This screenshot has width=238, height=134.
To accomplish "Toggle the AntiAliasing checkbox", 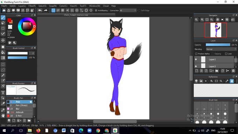I will [96, 11].
